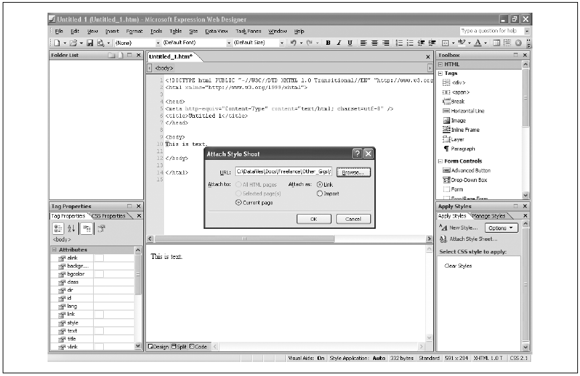The image size is (580, 376).
Task: Switch to Manage Styles tab
Action: pos(490,216)
